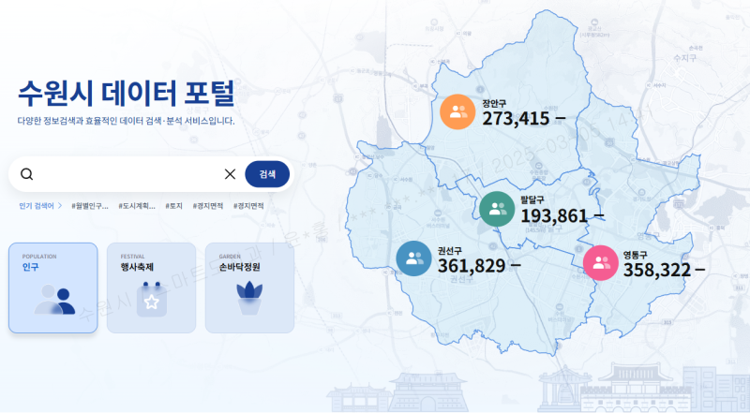Choose the #월별인구 popular keyword

(x=89, y=205)
